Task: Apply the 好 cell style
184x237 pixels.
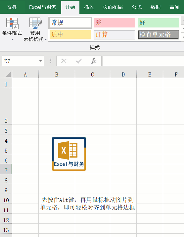Action: (158, 23)
